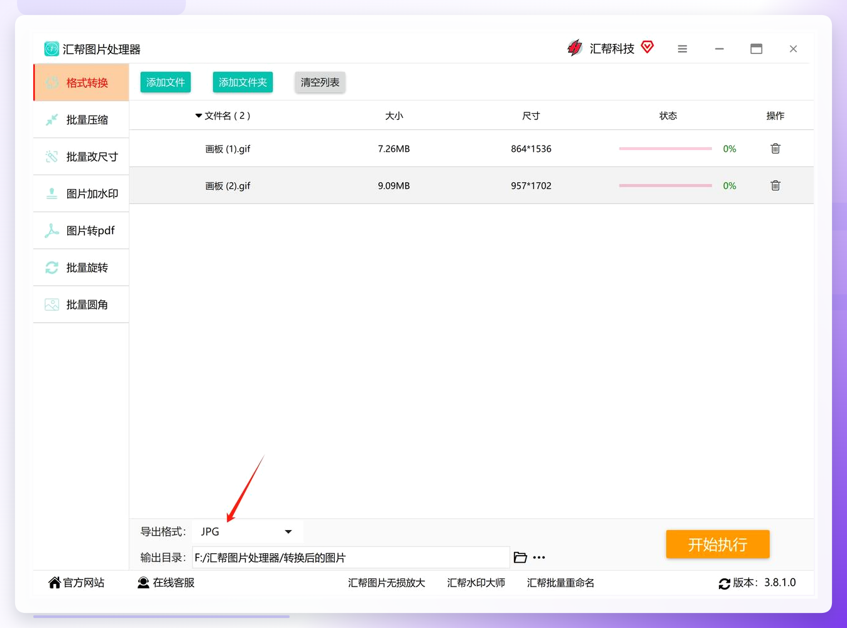
Task: Click the 操作 column header
Action: point(775,116)
